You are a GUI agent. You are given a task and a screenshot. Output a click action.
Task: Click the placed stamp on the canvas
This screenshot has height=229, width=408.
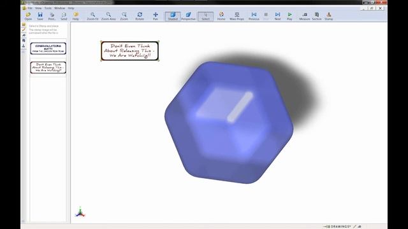pyautogui.click(x=129, y=51)
